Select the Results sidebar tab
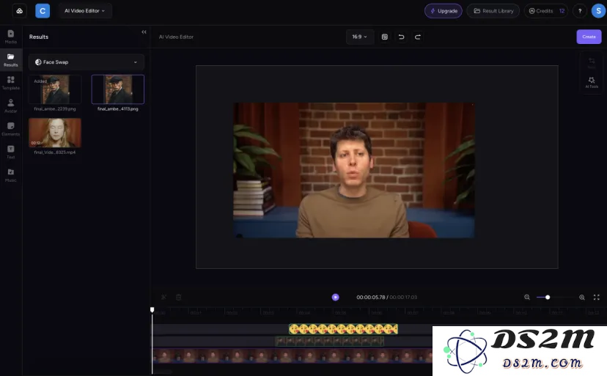The width and height of the screenshot is (607, 376). pos(11,60)
